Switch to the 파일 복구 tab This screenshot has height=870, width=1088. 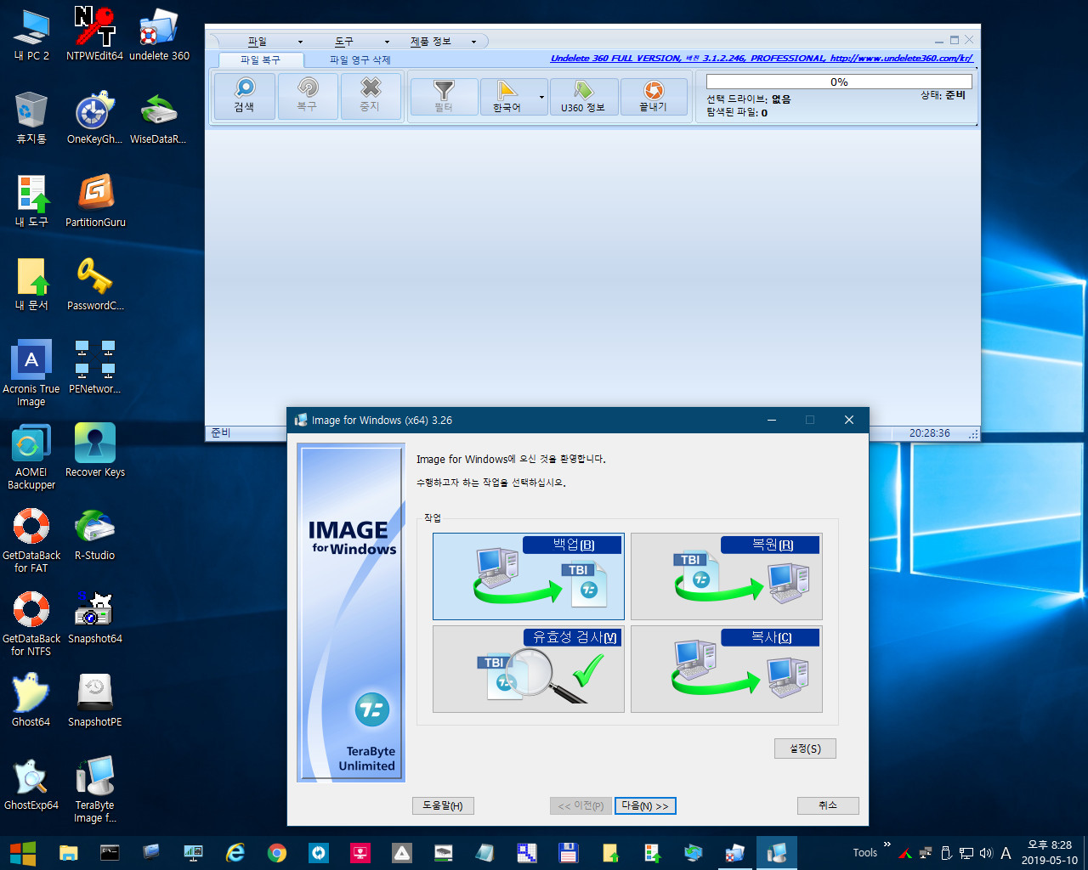coord(260,60)
